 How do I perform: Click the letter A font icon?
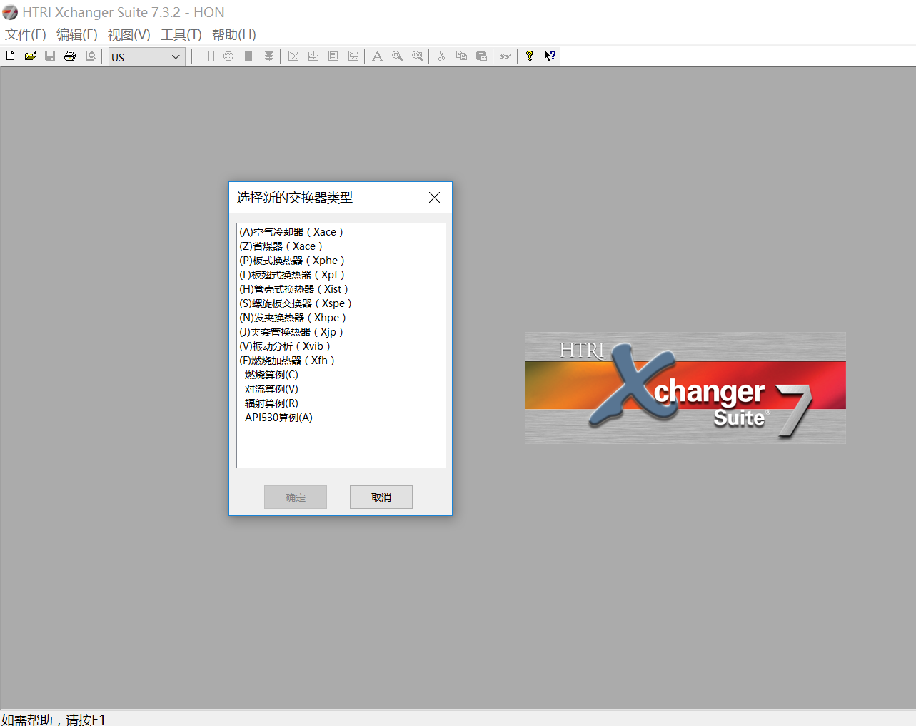tap(378, 56)
